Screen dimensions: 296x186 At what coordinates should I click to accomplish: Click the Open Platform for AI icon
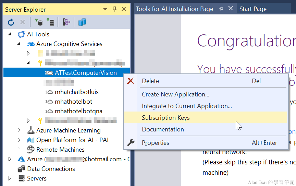[x=30, y=140]
